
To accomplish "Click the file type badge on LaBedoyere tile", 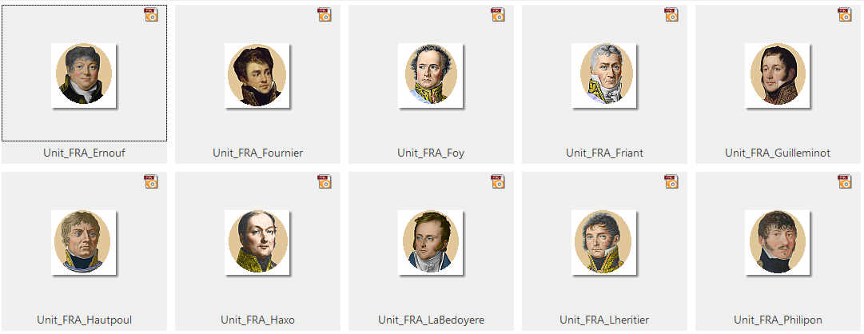I will coord(498,181).
